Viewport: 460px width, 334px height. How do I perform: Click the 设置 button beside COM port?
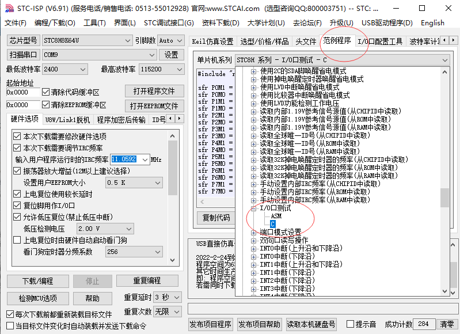pyautogui.click(x=172, y=55)
